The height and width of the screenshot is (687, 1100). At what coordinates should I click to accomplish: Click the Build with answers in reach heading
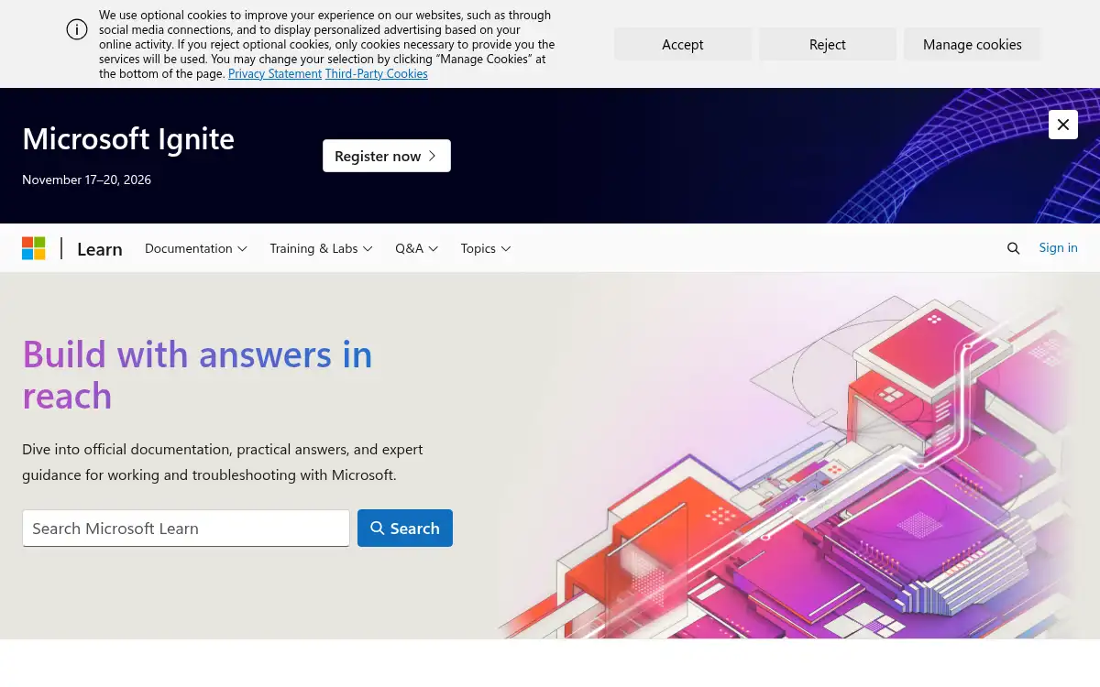tap(197, 375)
